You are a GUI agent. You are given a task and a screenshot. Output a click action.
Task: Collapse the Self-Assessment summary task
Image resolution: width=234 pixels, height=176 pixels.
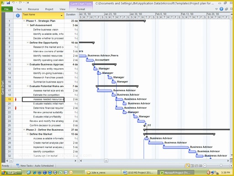click(x=28, y=25)
